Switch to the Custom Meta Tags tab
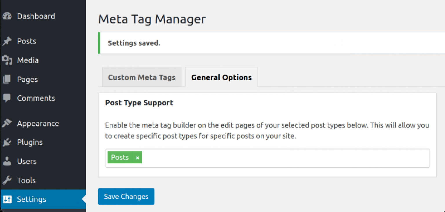This screenshot has height=212, width=445. pyautogui.click(x=142, y=77)
